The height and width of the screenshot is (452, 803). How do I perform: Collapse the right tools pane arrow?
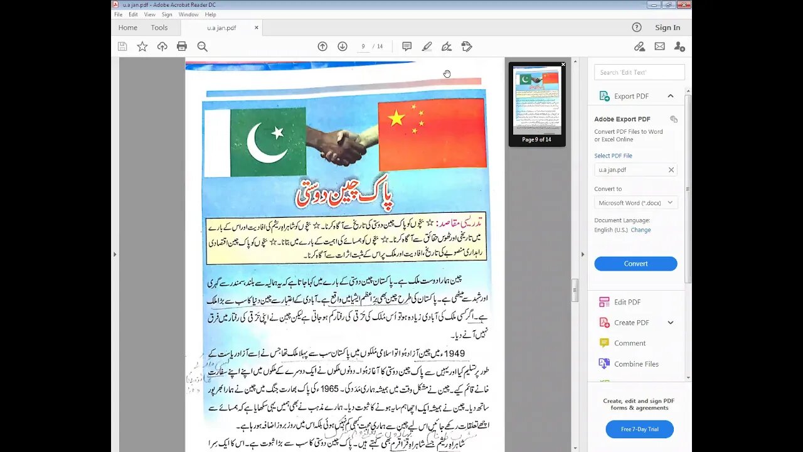[583, 254]
